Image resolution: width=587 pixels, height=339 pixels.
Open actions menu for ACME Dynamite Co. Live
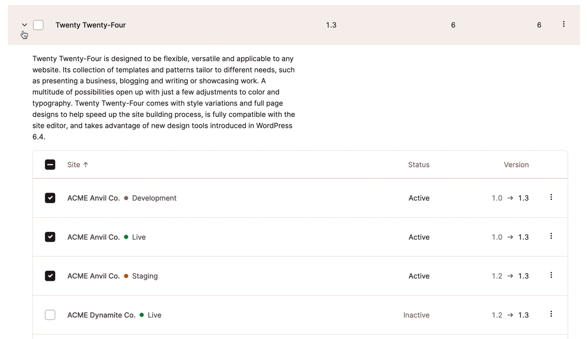click(x=551, y=315)
